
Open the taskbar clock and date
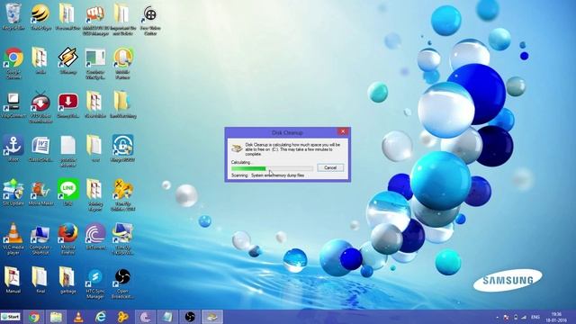pyautogui.click(x=556, y=317)
